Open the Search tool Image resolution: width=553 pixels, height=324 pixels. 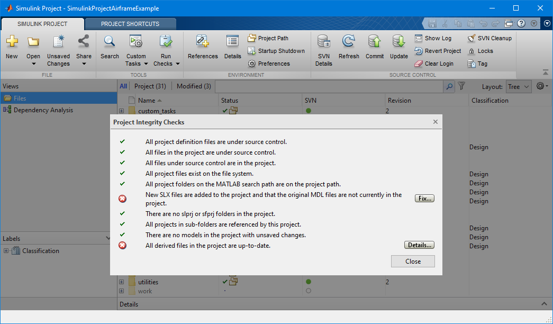tap(110, 42)
